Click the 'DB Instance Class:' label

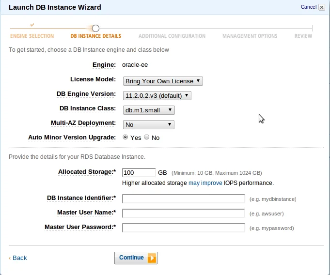88,108
